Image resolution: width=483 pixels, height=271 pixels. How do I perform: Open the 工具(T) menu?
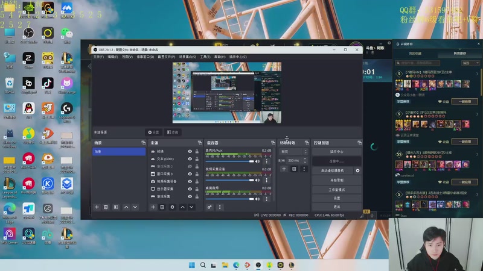point(205,57)
